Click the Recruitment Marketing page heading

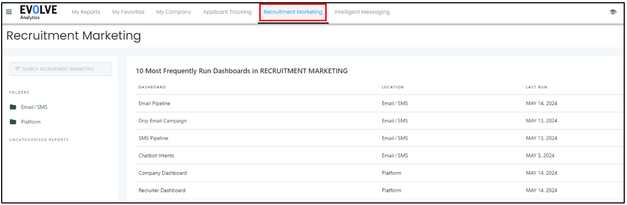tap(74, 36)
